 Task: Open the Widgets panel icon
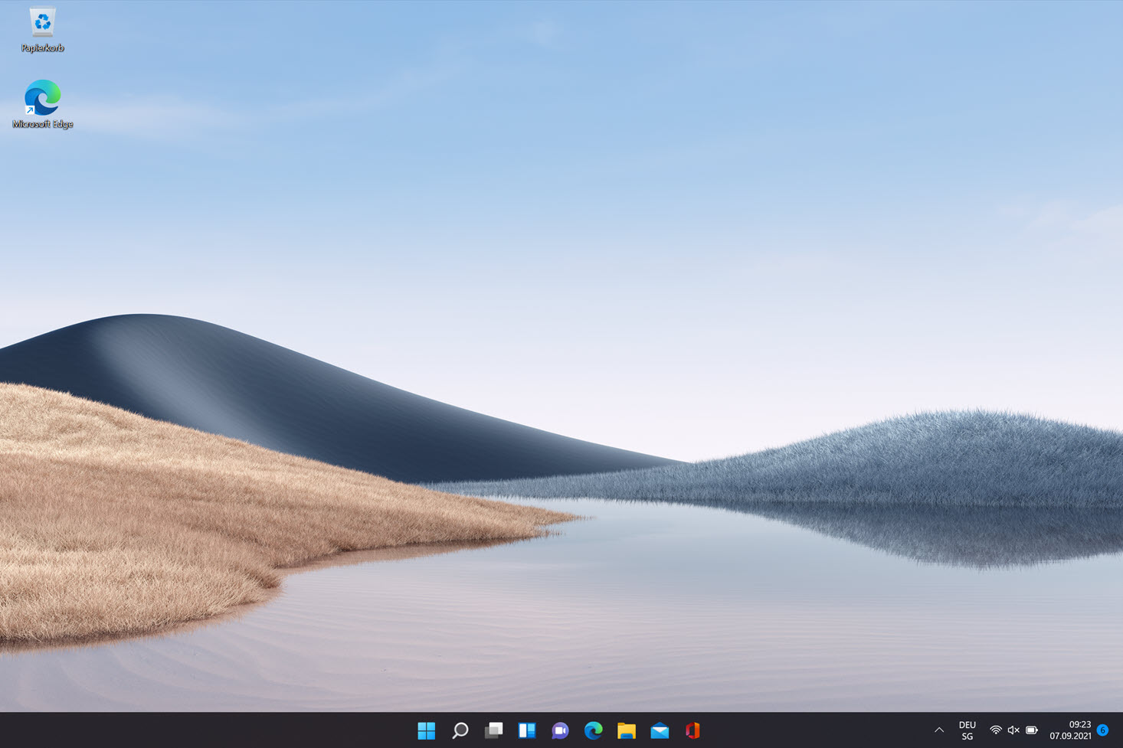(527, 730)
